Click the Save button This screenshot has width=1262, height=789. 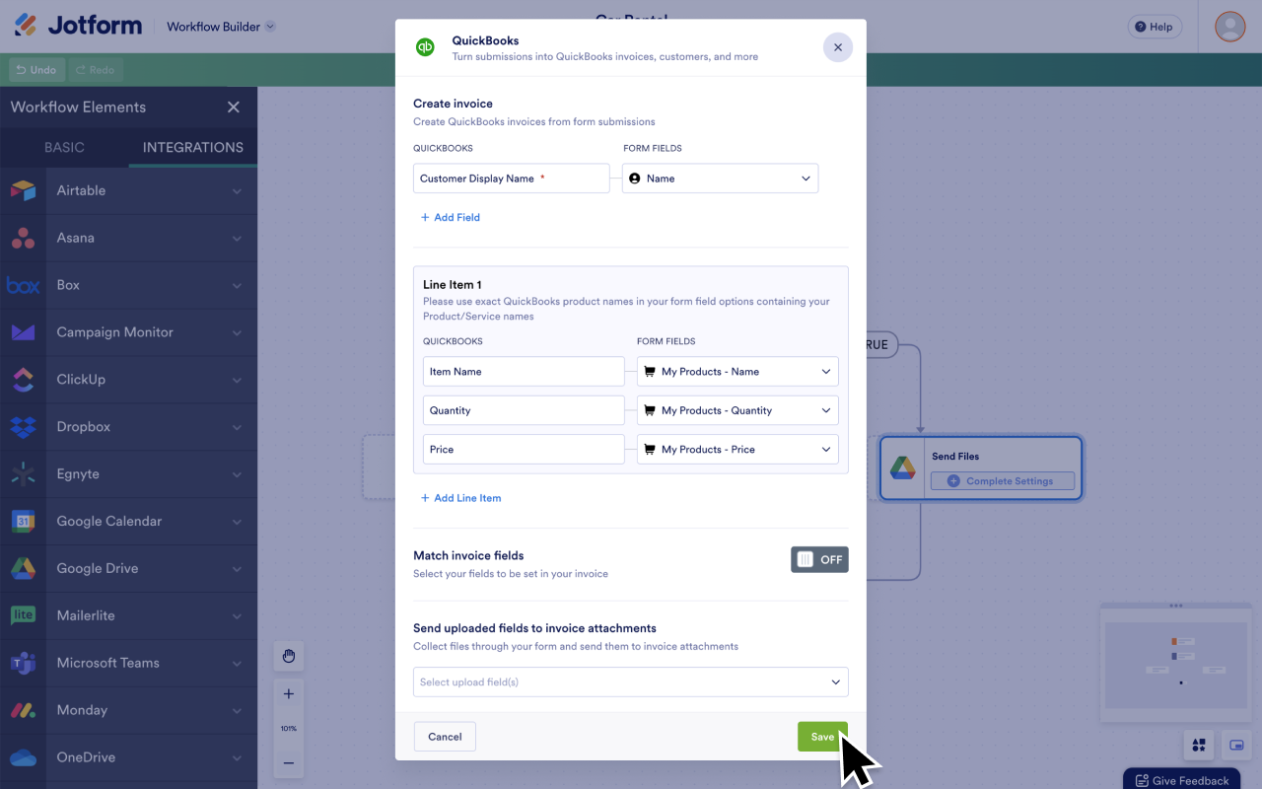(x=822, y=737)
